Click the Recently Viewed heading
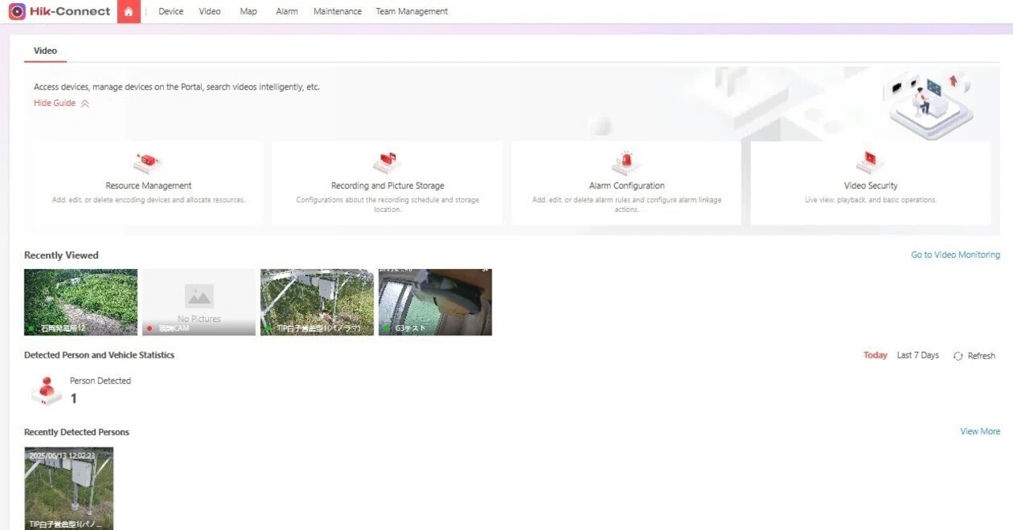This screenshot has height=530, width=1013. point(62,256)
